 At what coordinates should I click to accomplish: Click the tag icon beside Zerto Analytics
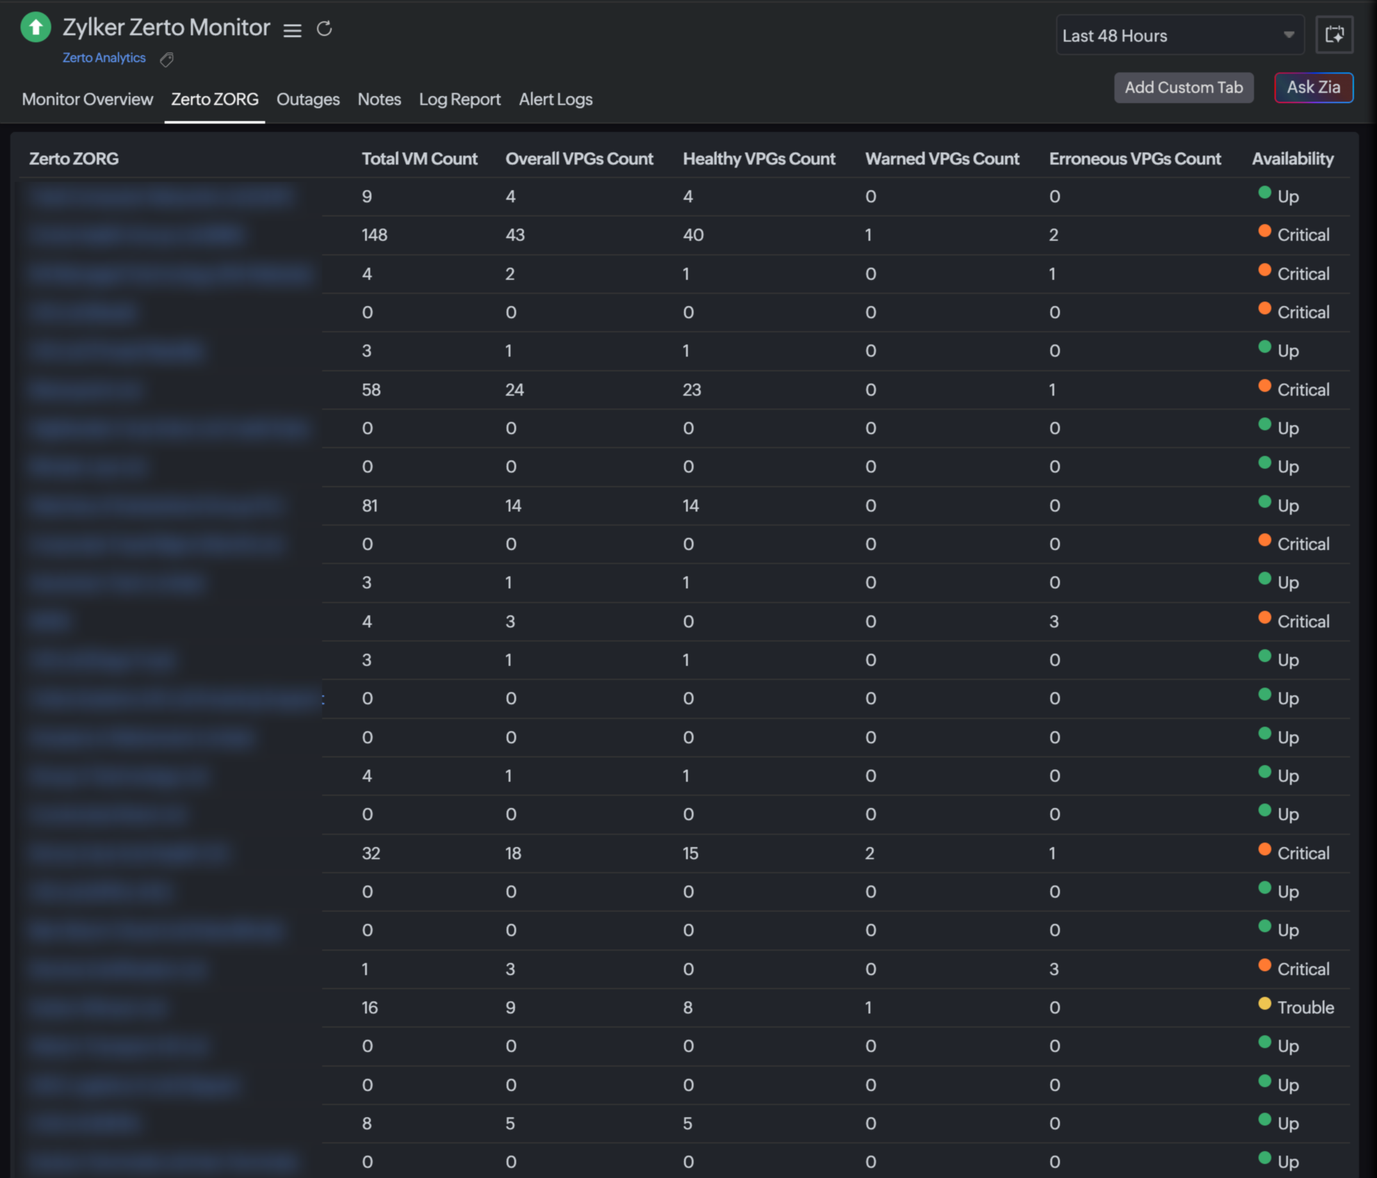pos(167,60)
